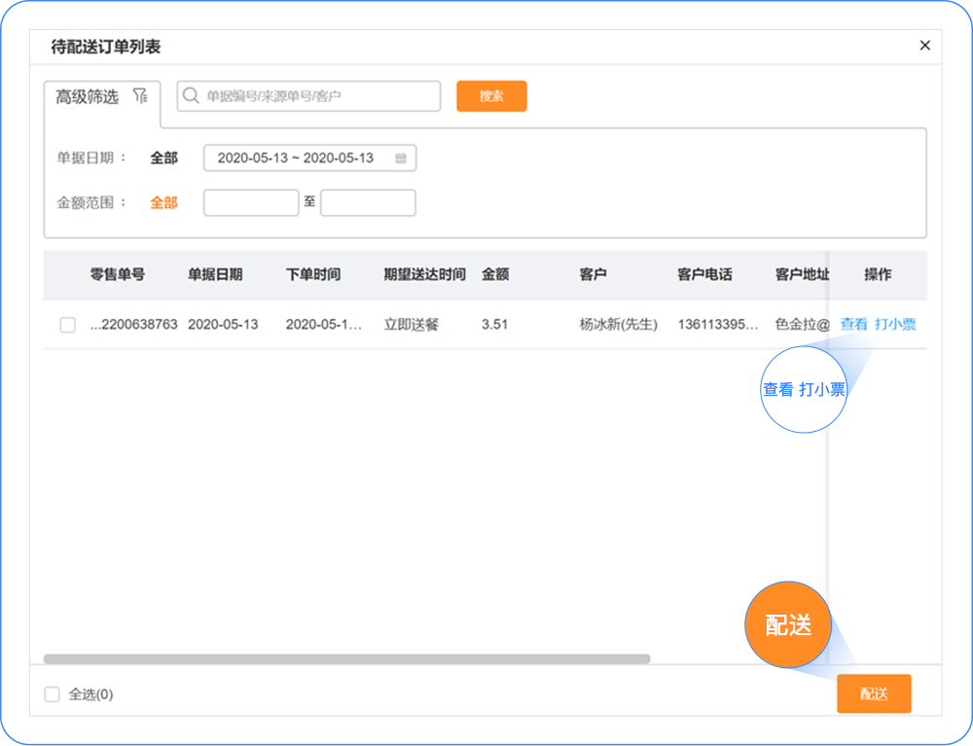The height and width of the screenshot is (746, 973).
Task: Click the 单据日期 column header
Action: pyautogui.click(x=215, y=274)
